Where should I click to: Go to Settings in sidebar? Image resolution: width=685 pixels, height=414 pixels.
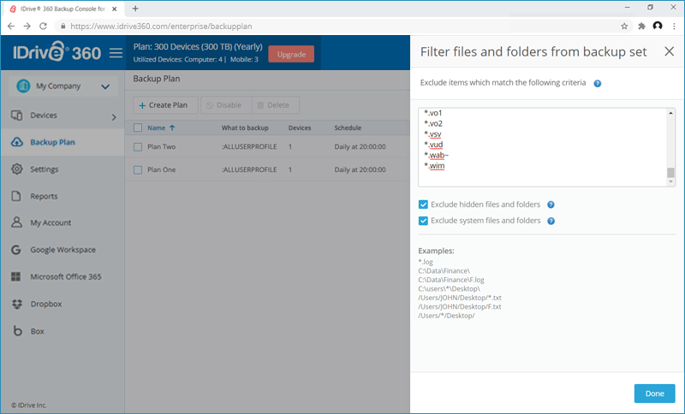44,169
